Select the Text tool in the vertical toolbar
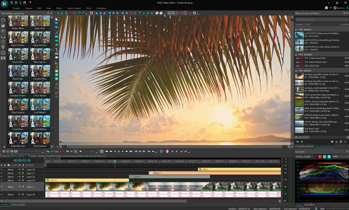 click(x=57, y=50)
